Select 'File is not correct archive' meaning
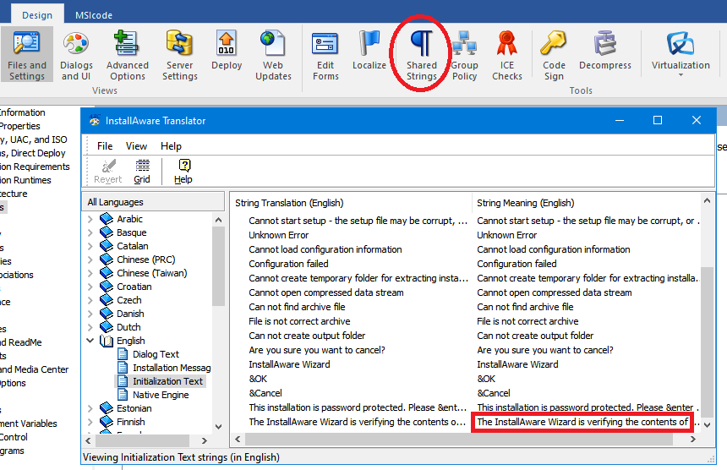727x470 pixels. 527,321
